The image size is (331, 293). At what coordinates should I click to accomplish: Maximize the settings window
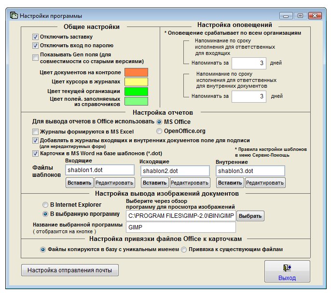tap(300, 16)
